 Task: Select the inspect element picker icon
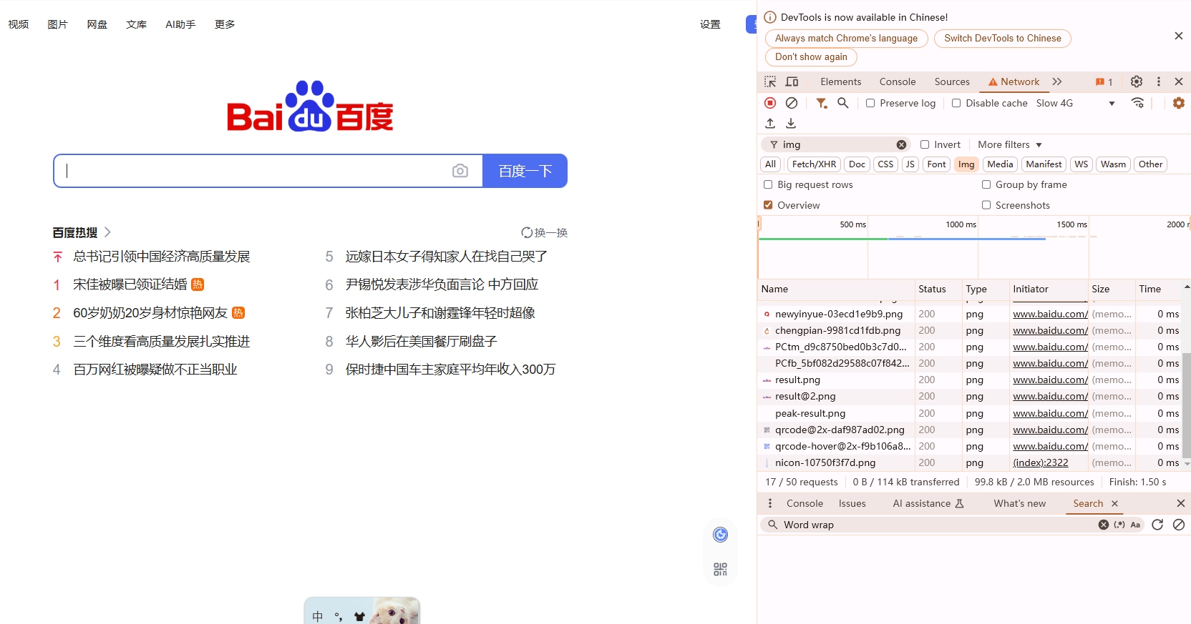770,81
